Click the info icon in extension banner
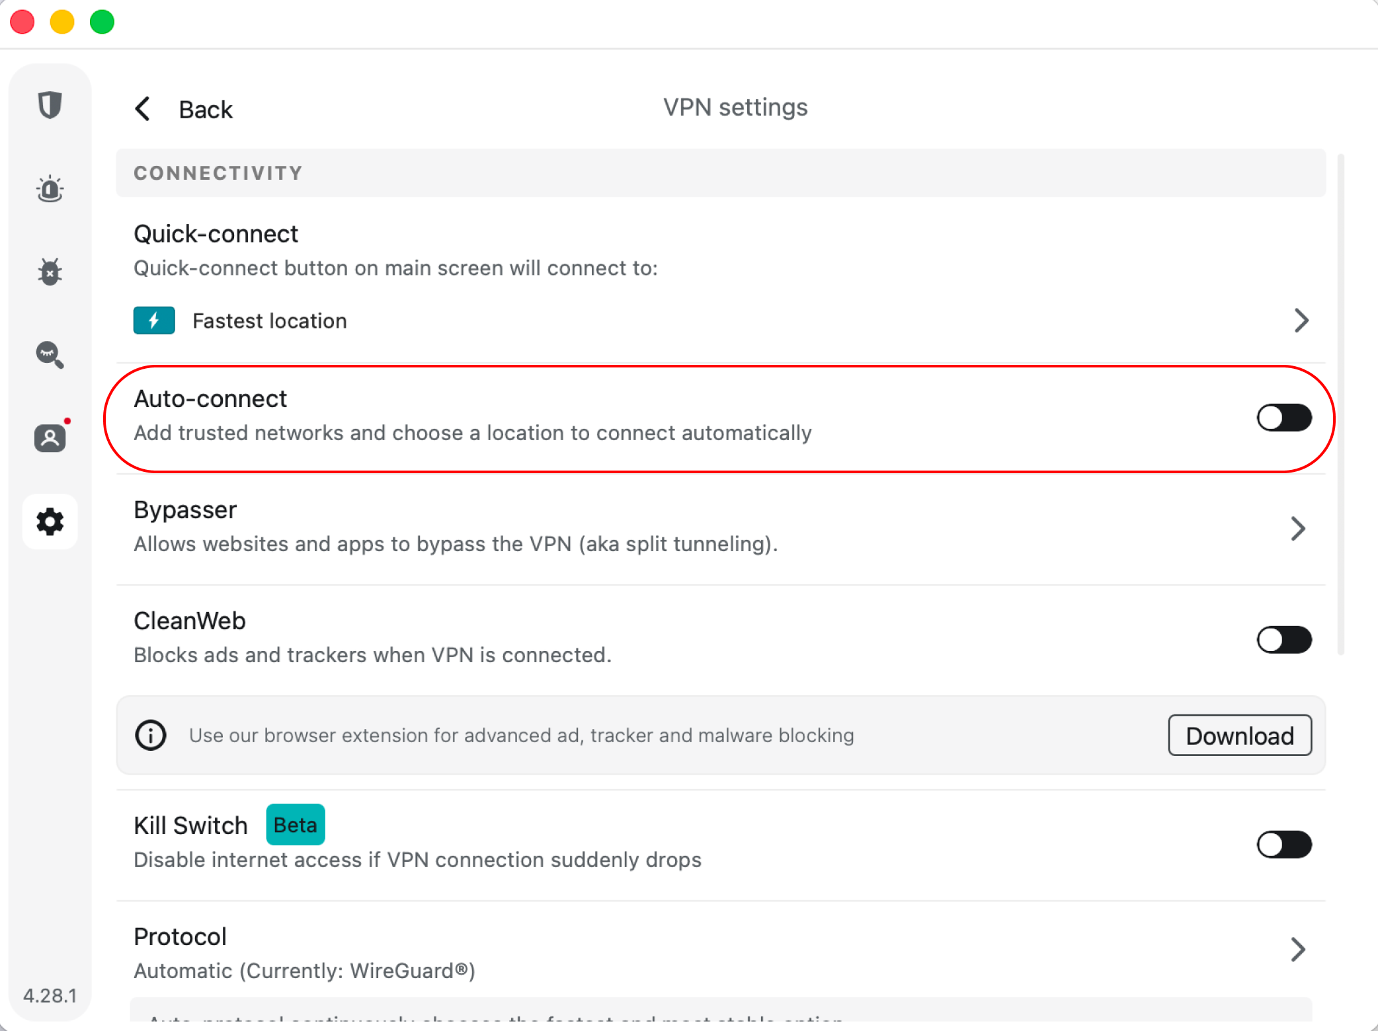This screenshot has width=1378, height=1031. [x=151, y=735]
